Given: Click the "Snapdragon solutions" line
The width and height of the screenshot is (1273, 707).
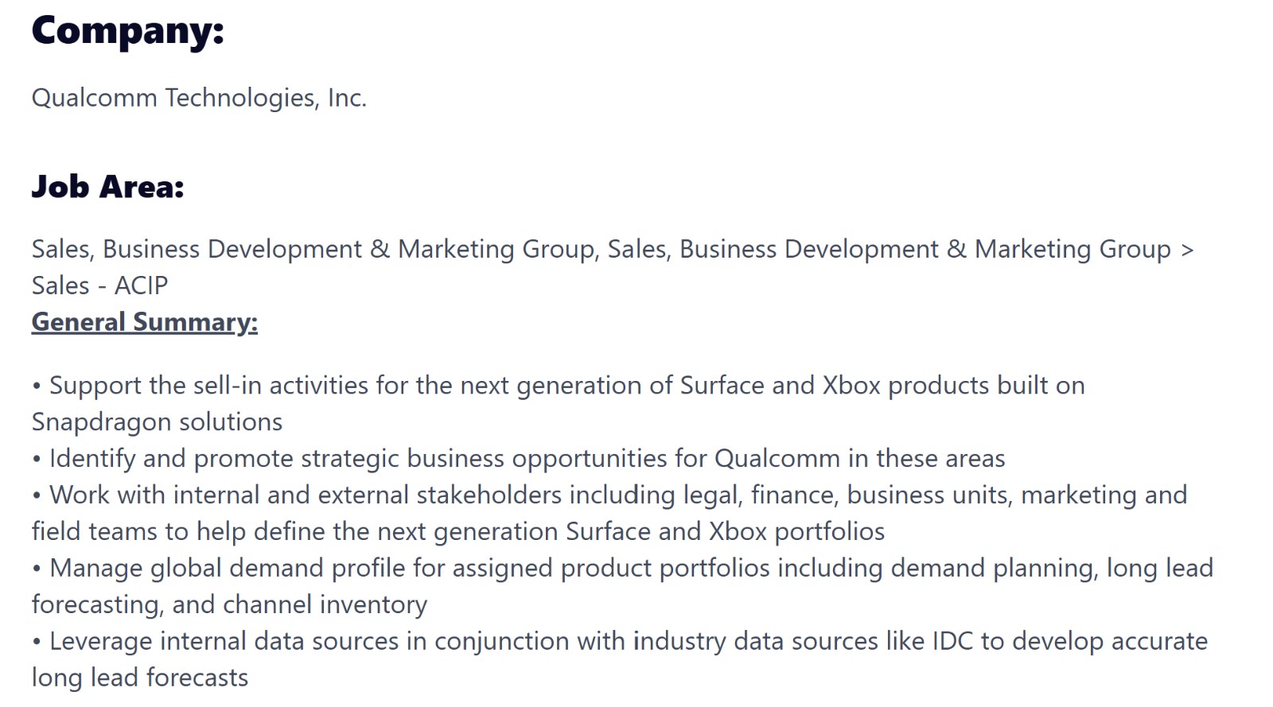Looking at the screenshot, I should pyautogui.click(x=157, y=422).
